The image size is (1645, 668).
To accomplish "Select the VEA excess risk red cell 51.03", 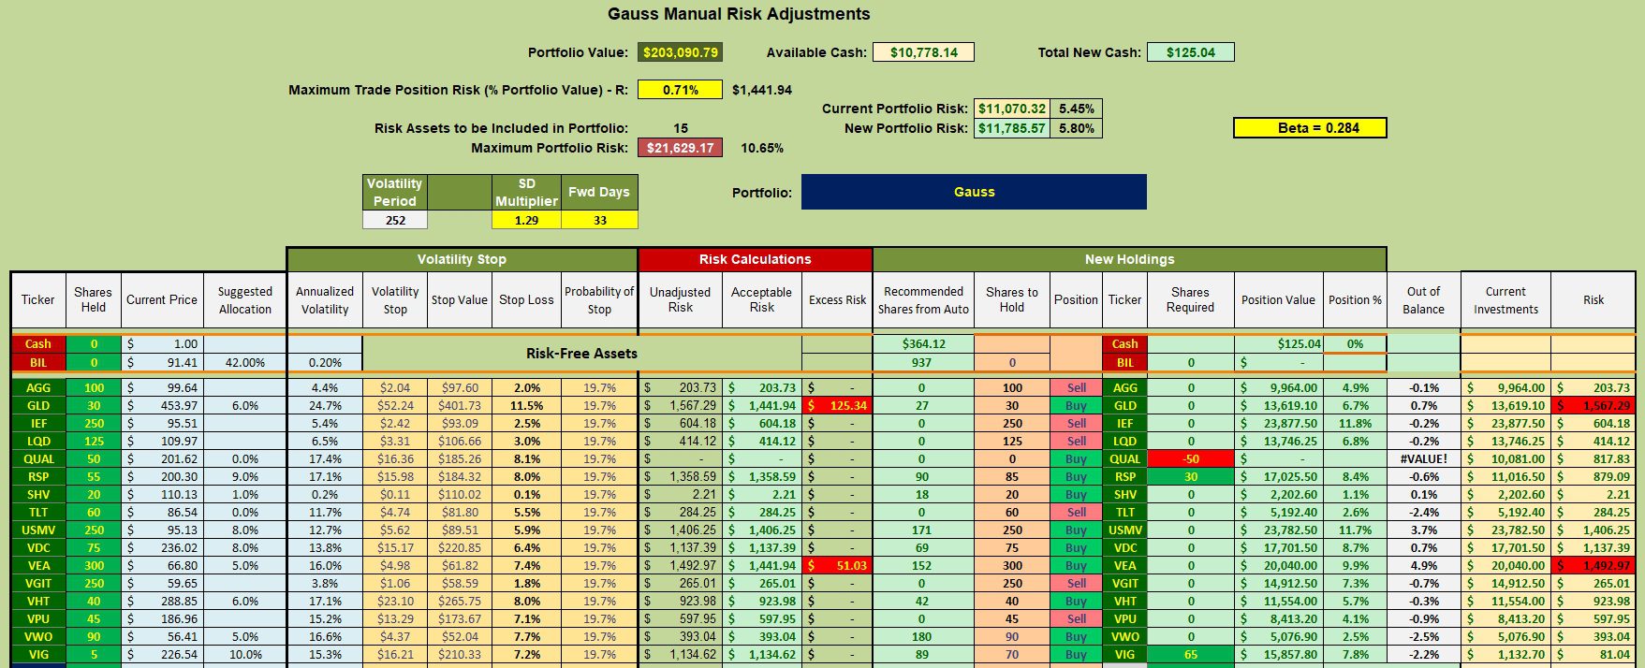I will click(837, 565).
